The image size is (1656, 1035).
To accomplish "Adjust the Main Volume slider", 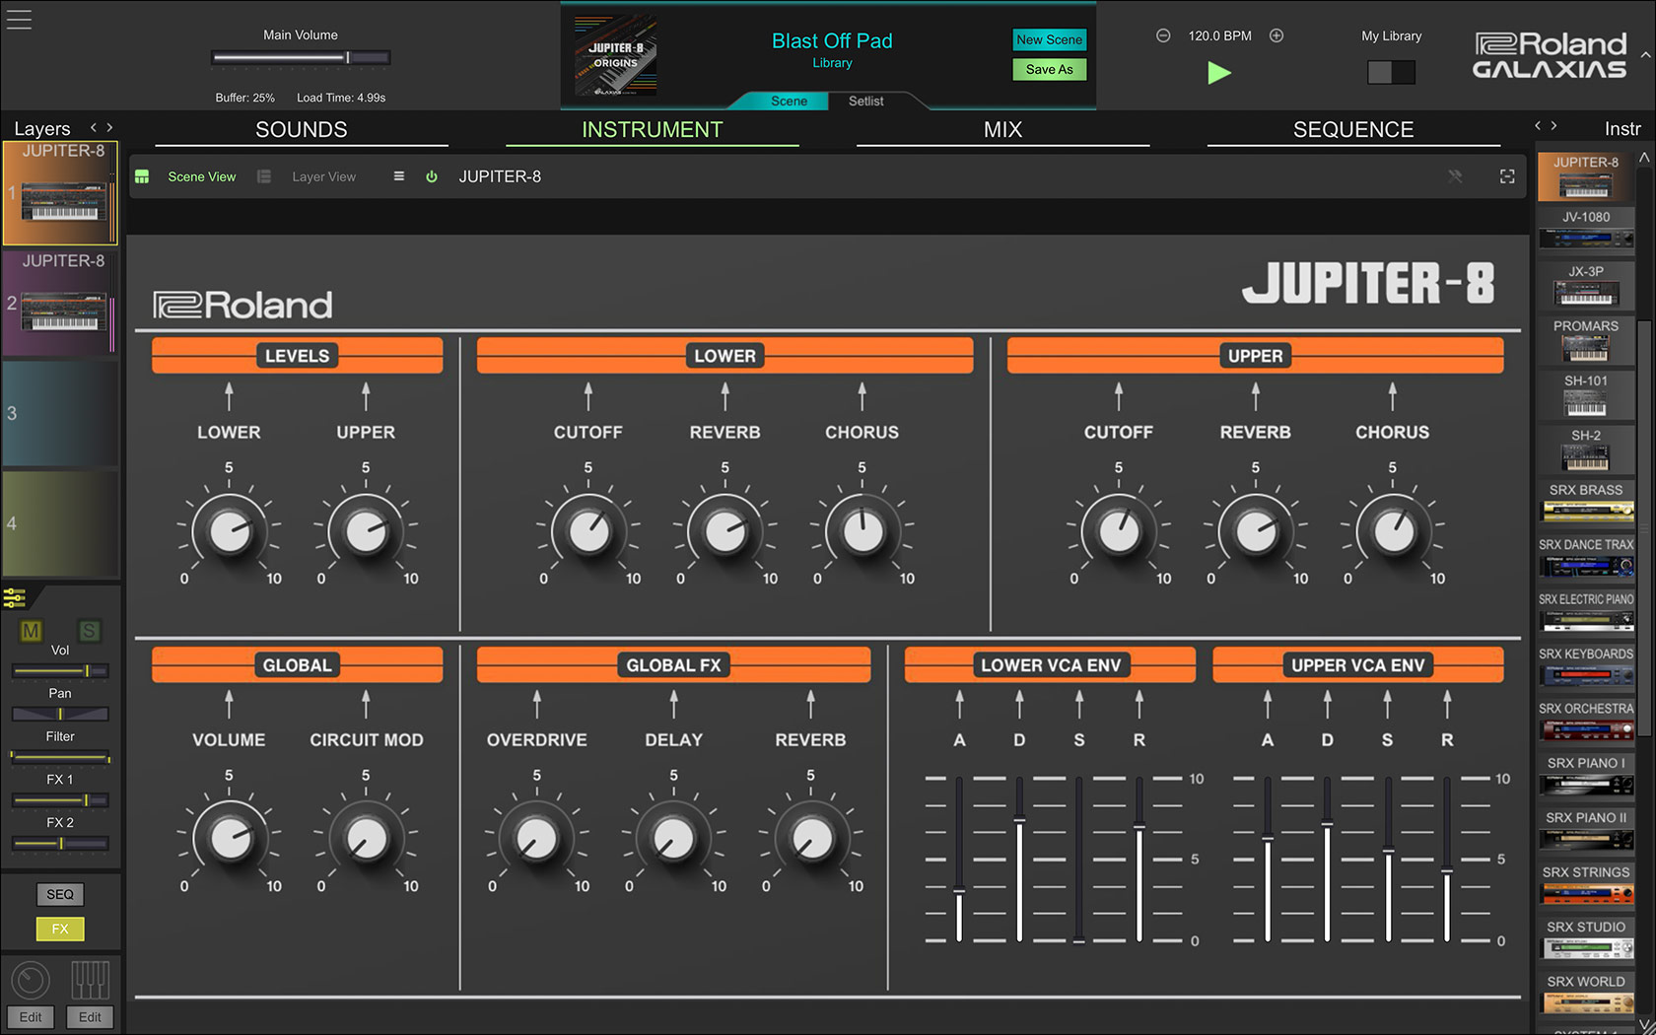I will point(301,58).
